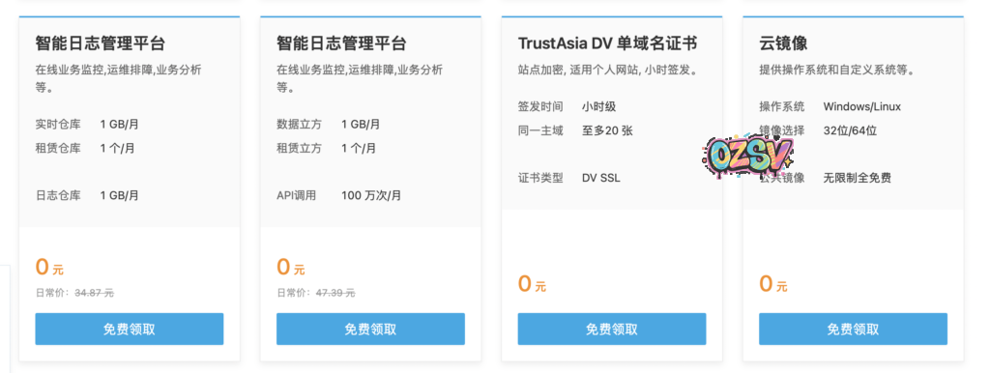
Task: Click the 日志仓库 1 GB/月 spec row
Action: click(x=87, y=195)
